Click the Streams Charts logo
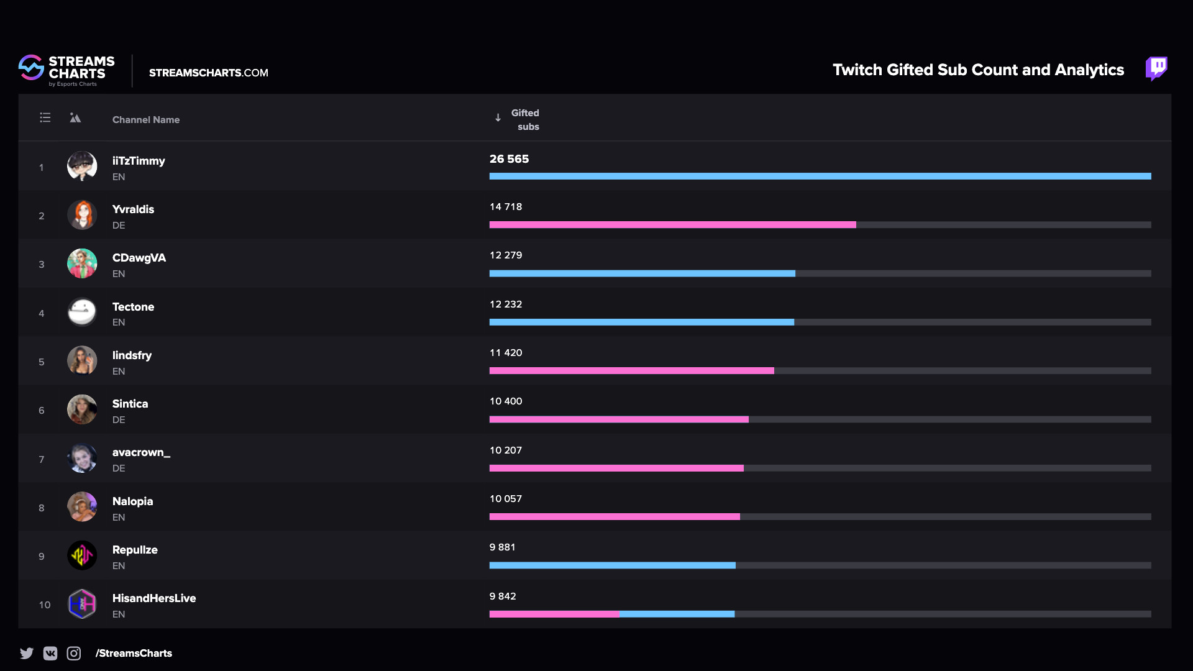1193x671 pixels. pyautogui.click(x=66, y=71)
